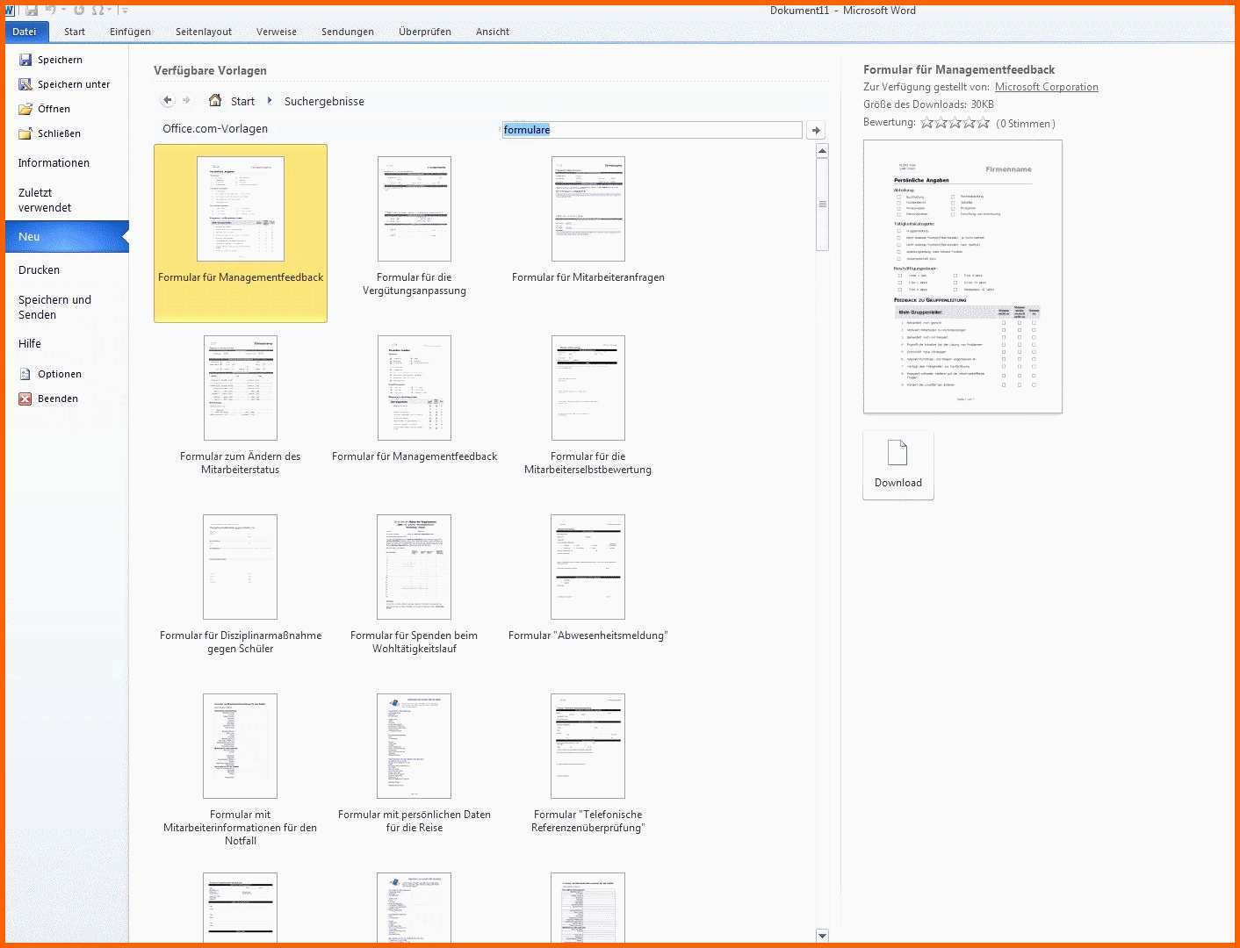Click the Schließen document icon

click(25, 133)
